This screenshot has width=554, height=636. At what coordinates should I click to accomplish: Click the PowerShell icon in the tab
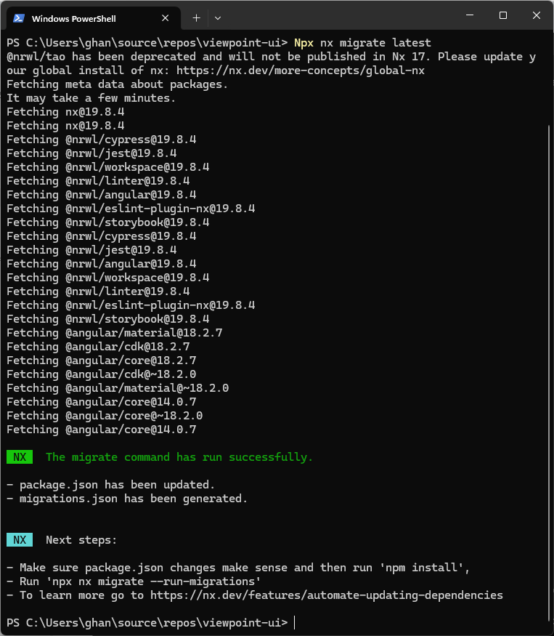tap(19, 18)
